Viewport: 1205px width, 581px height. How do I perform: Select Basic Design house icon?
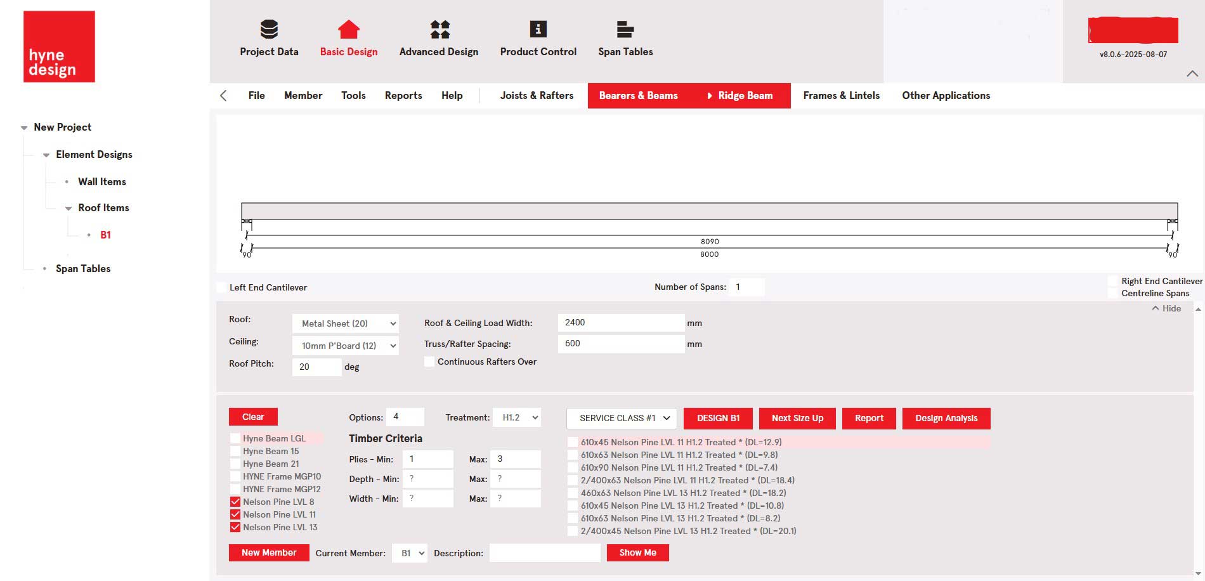(348, 29)
